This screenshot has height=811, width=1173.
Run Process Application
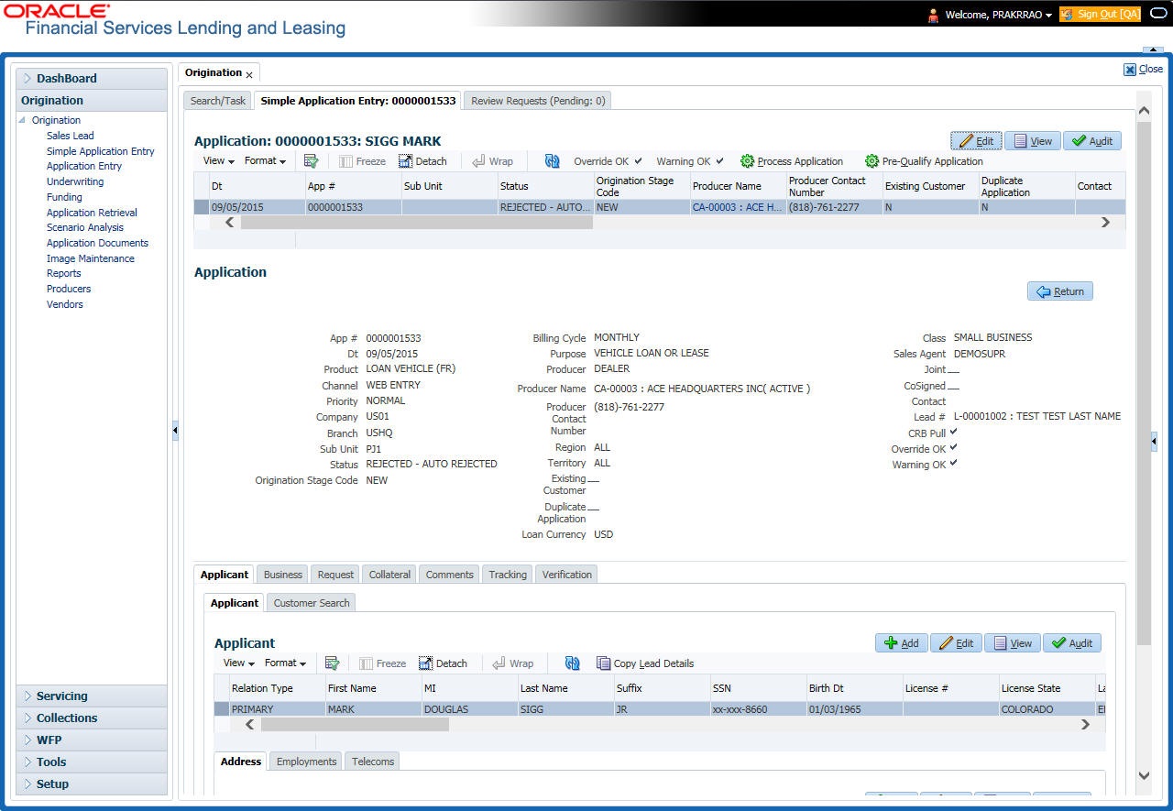coord(792,161)
